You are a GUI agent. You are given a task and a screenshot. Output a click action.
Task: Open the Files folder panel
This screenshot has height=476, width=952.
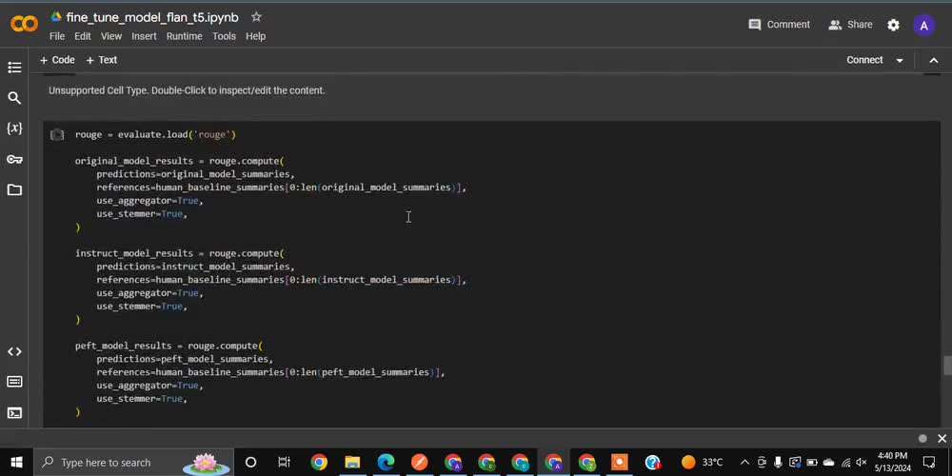point(14,190)
